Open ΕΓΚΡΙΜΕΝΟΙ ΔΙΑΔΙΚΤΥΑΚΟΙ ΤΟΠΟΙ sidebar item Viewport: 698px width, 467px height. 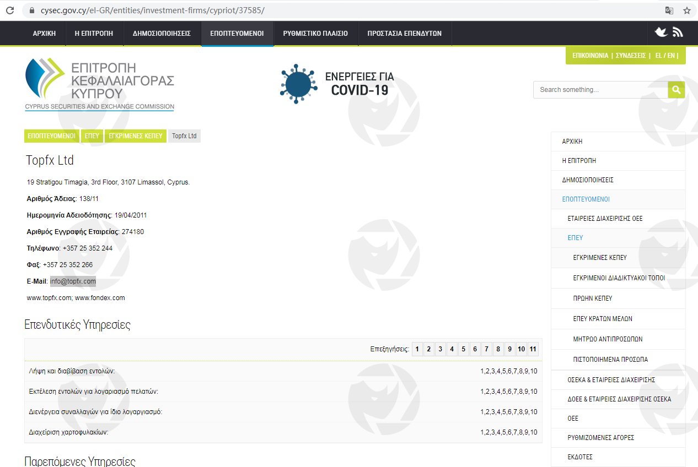618,278
